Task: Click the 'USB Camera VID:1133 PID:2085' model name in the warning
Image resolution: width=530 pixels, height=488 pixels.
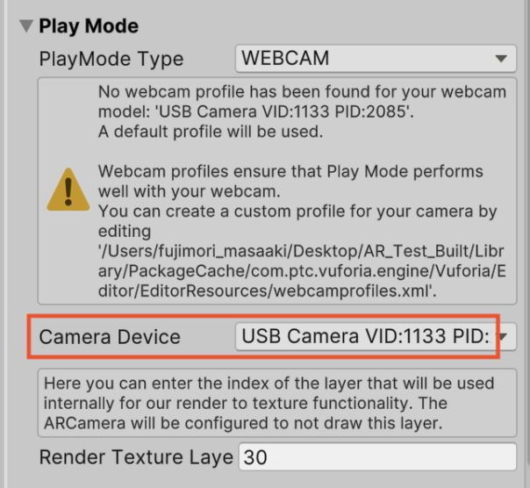Action: [283, 111]
